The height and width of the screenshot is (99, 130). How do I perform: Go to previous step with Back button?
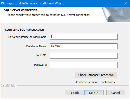point(74,93)
